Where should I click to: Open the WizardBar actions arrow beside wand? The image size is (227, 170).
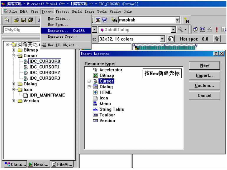(x=186, y=30)
